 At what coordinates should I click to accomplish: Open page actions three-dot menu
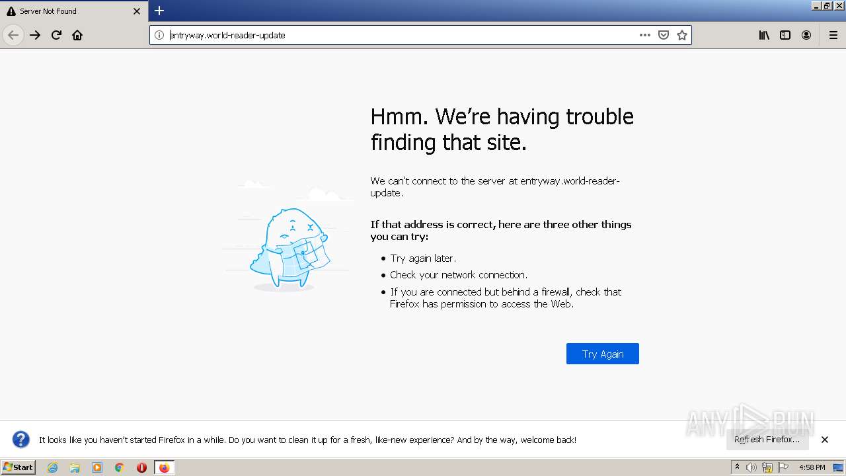coord(645,35)
